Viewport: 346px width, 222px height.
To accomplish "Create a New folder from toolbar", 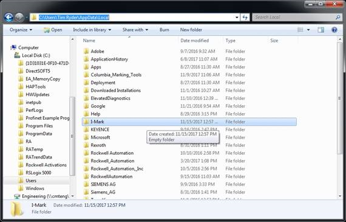I will pos(191,30).
